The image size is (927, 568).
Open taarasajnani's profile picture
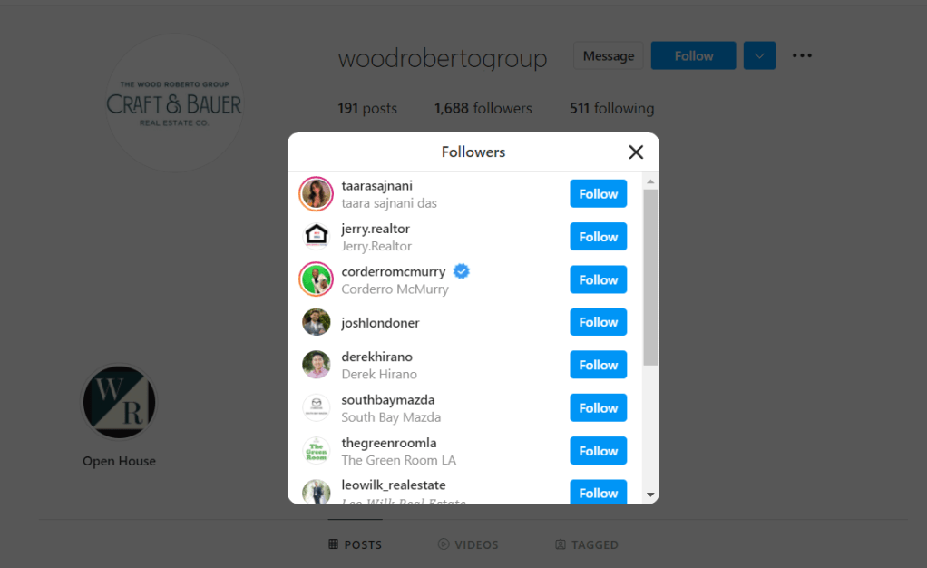tap(317, 194)
